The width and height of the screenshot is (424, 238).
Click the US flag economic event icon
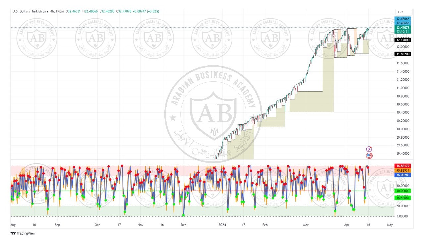point(369,156)
